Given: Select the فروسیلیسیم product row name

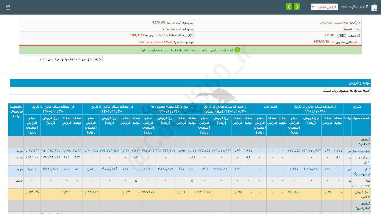Looking at the screenshot, I should point(361,151).
